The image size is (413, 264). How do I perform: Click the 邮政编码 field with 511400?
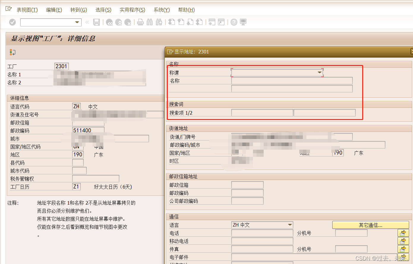pos(88,130)
